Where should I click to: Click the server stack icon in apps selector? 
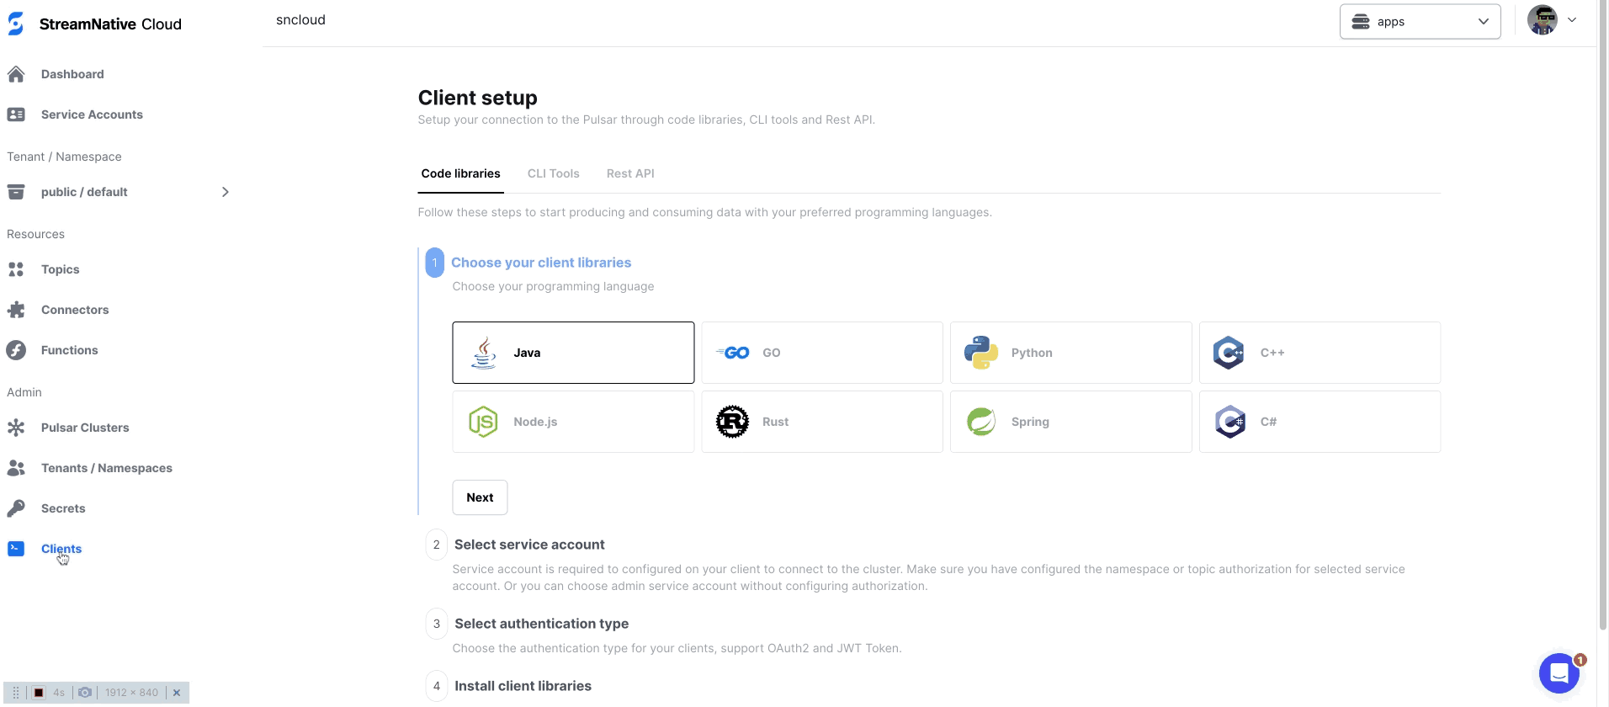tap(1361, 22)
